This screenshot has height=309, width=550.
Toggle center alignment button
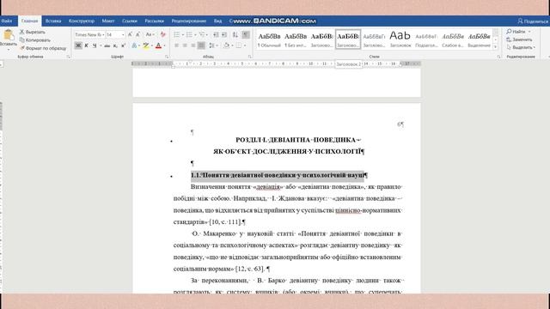185,45
